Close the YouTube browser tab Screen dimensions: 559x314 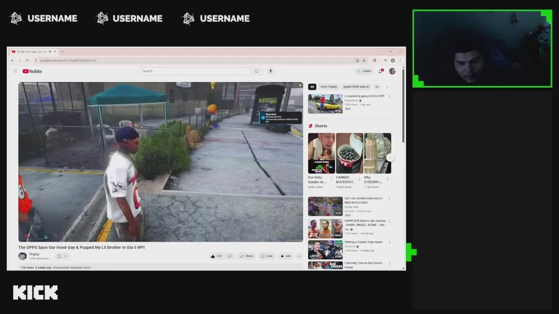[55, 51]
